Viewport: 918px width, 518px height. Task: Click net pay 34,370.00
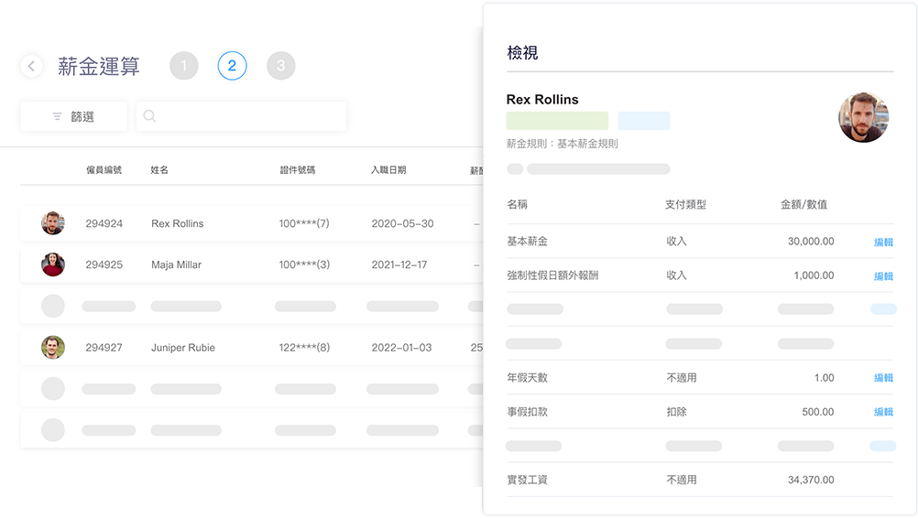pyautogui.click(x=811, y=480)
